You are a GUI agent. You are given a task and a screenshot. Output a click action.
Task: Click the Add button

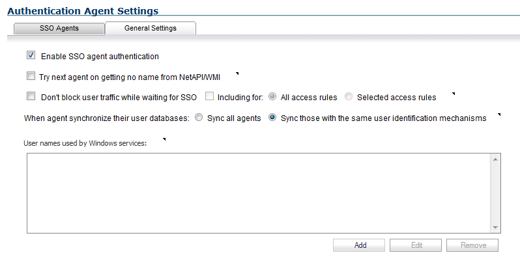[359, 245]
